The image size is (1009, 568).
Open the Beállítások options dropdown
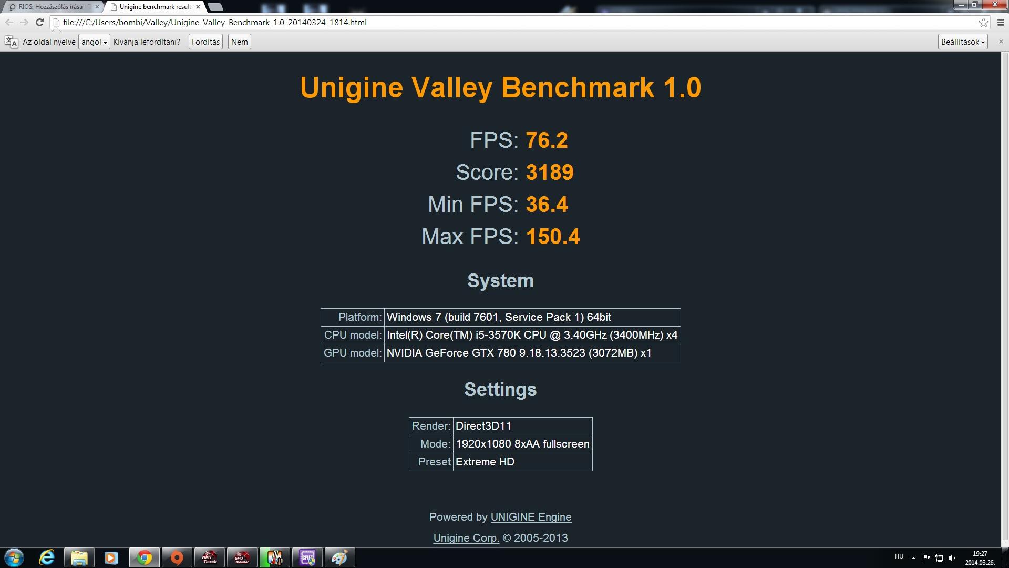(x=963, y=42)
